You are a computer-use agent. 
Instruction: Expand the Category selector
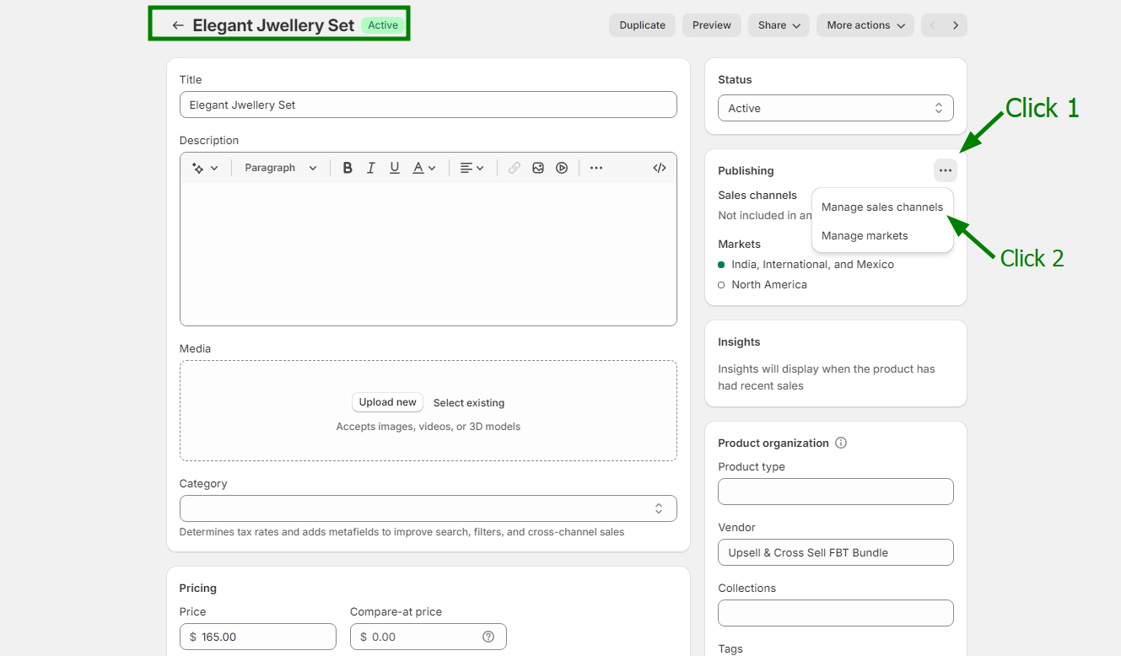(x=428, y=508)
